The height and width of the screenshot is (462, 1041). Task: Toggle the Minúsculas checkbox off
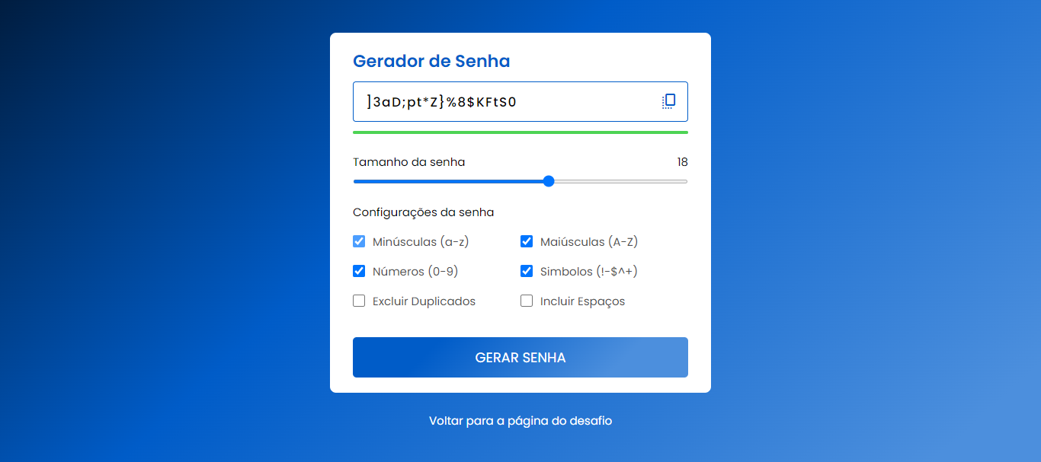(x=359, y=241)
